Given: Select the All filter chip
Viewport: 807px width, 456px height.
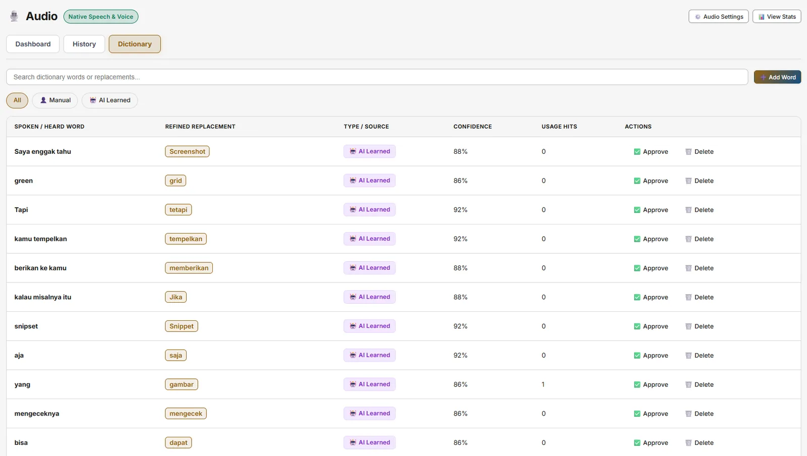Looking at the screenshot, I should click(x=17, y=100).
